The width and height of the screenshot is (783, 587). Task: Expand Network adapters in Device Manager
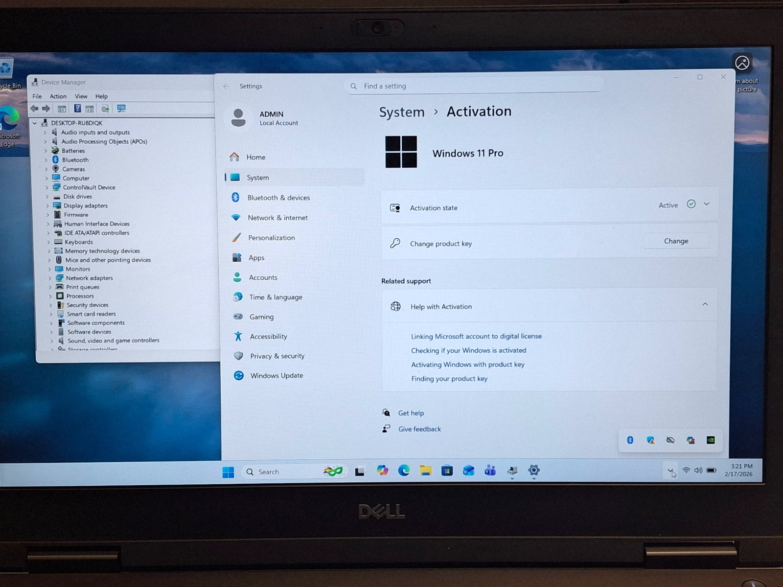(x=49, y=278)
